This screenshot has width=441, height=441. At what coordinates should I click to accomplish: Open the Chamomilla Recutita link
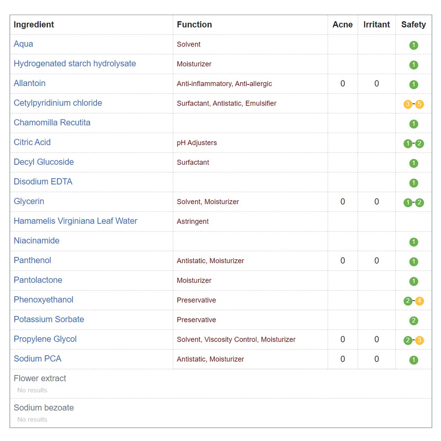pyautogui.click(x=52, y=123)
